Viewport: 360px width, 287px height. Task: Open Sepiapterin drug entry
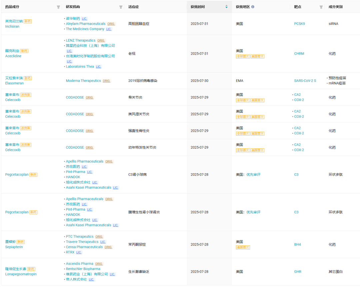pos(14,247)
